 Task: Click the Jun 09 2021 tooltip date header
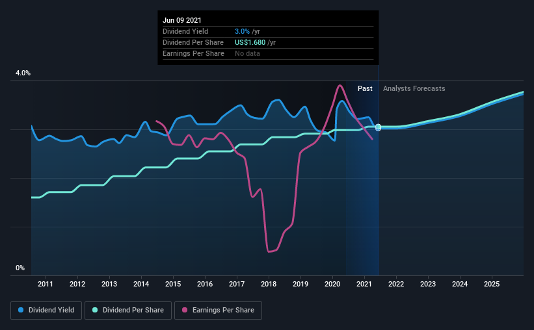[182, 20]
